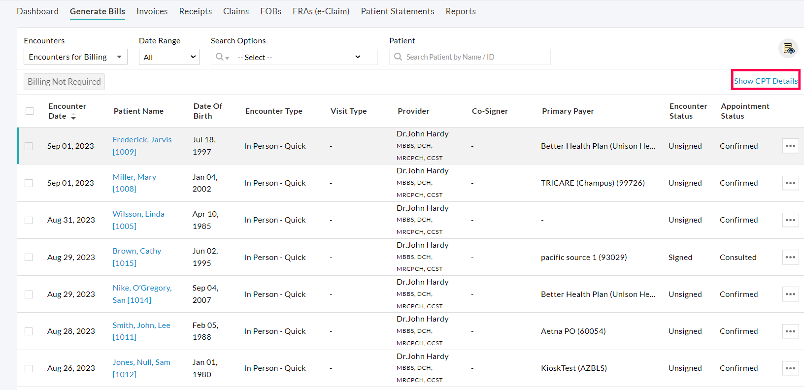Tick the checkbox for Nike, O'Gregory encounter
Screen dimensions: 804x390
pyautogui.click(x=29, y=294)
